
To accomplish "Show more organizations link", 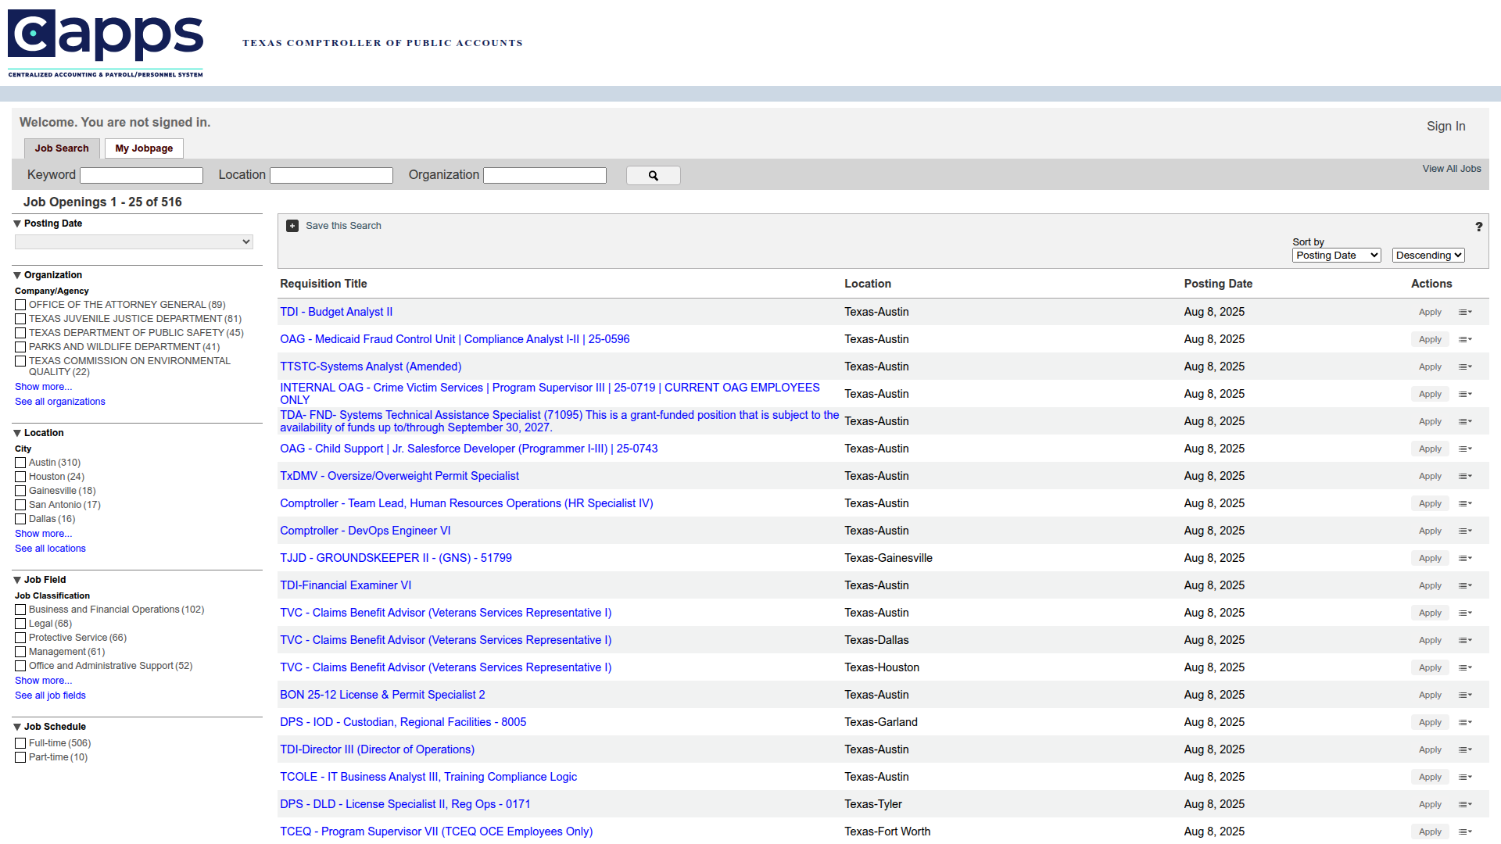I will click(43, 387).
